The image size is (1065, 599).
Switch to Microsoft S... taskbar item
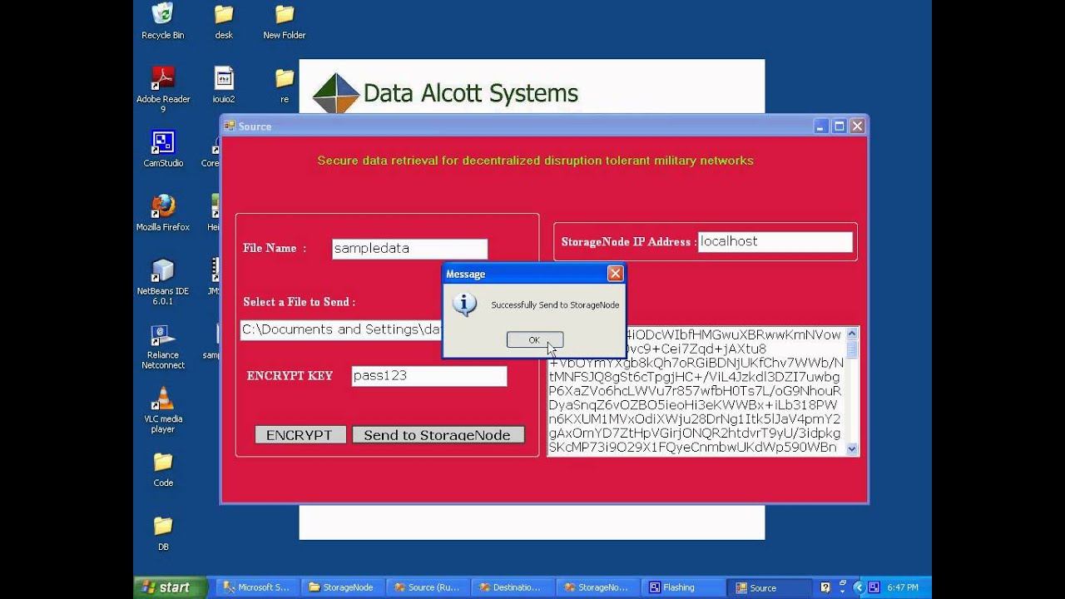[257, 587]
